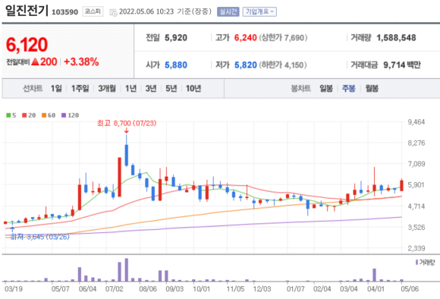Viewport: 440px width, 299px height.
Task: Select the 1주일 line chart tab
Action: pyautogui.click(x=80, y=89)
